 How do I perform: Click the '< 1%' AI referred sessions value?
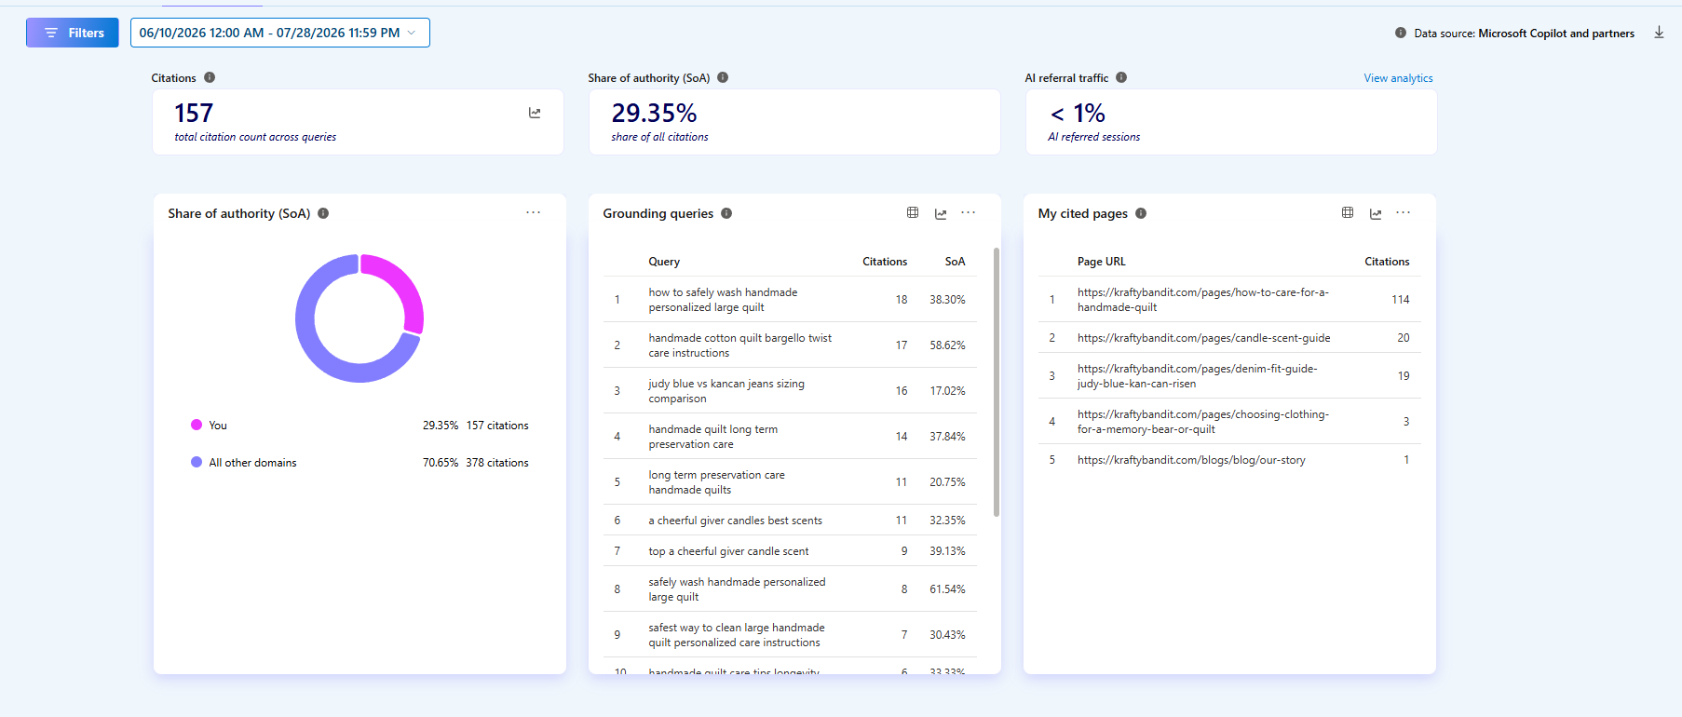pyautogui.click(x=1077, y=113)
